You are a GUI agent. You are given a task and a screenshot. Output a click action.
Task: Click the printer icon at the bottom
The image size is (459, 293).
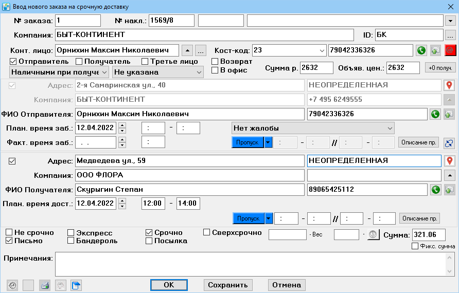pos(45,285)
